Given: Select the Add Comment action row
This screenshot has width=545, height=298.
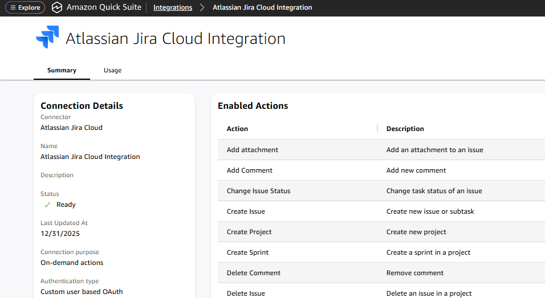Looking at the screenshot, I should (x=250, y=170).
